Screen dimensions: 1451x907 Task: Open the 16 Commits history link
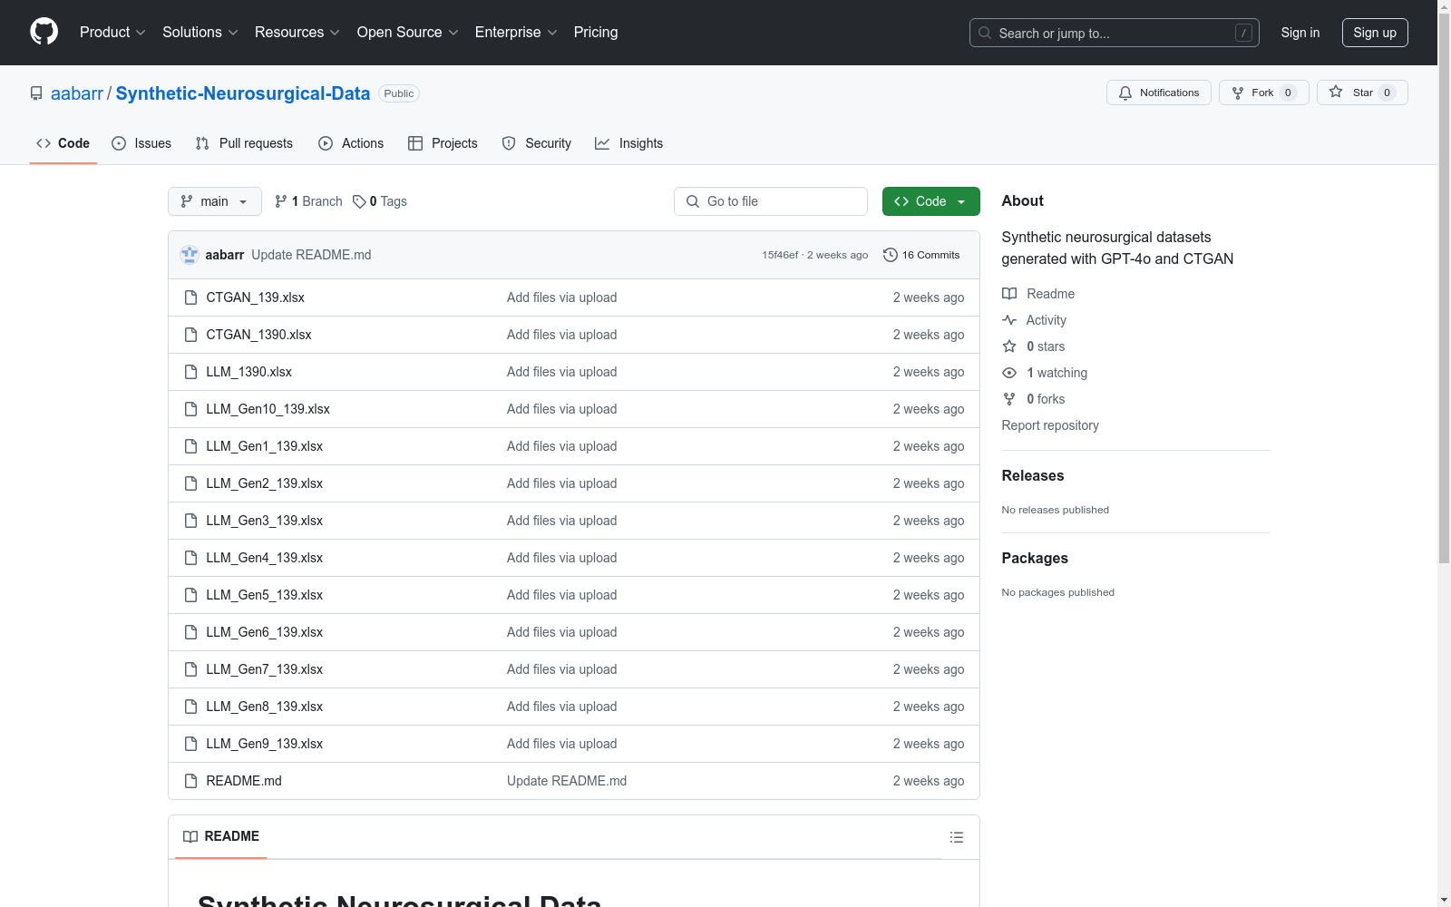pos(921,255)
